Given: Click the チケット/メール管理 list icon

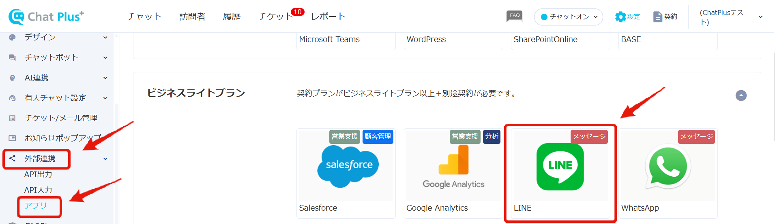Looking at the screenshot, I should [x=12, y=118].
